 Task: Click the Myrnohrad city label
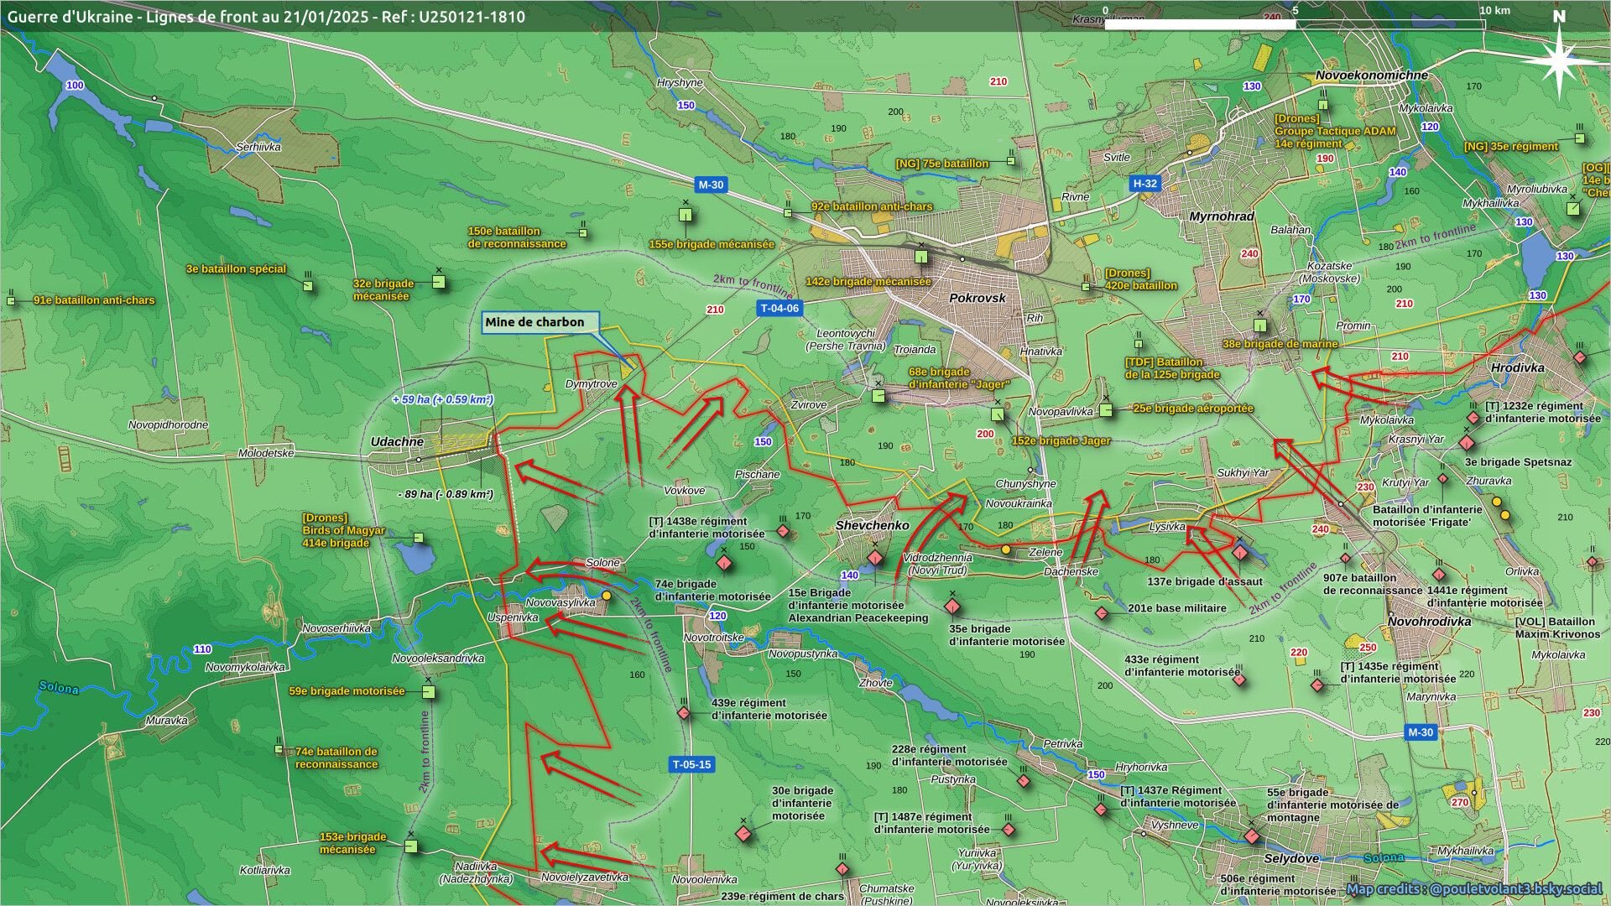point(1222,216)
